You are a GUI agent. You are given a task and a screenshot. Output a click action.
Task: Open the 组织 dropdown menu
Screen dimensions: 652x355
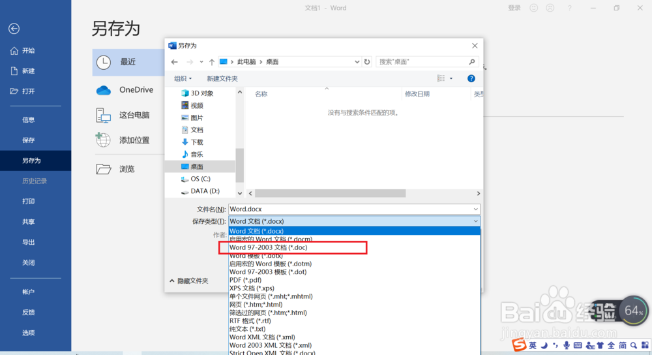(x=183, y=79)
